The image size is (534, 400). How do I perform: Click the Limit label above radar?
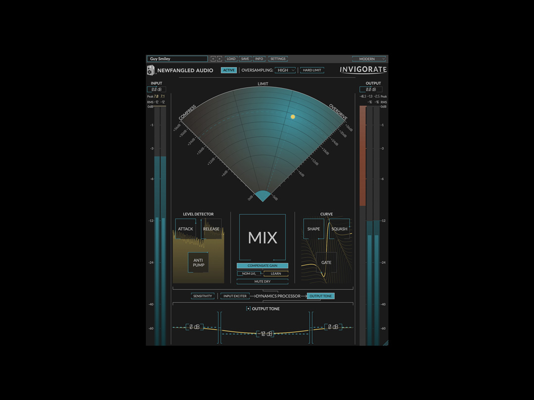click(263, 83)
